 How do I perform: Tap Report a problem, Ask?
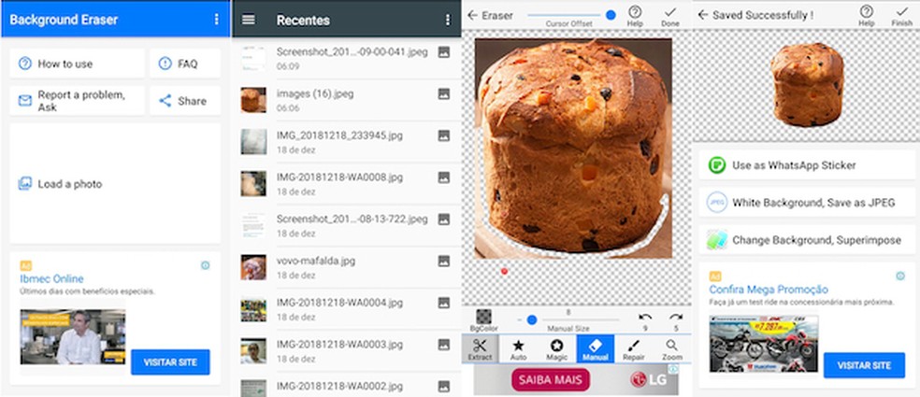[77, 100]
